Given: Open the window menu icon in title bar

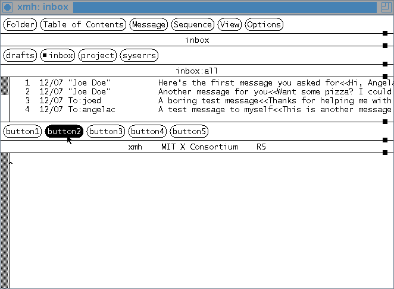Looking at the screenshot, I should coord(8,7).
